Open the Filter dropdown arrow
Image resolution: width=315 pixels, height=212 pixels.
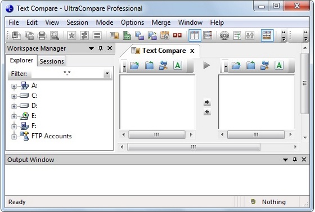[x=107, y=74]
